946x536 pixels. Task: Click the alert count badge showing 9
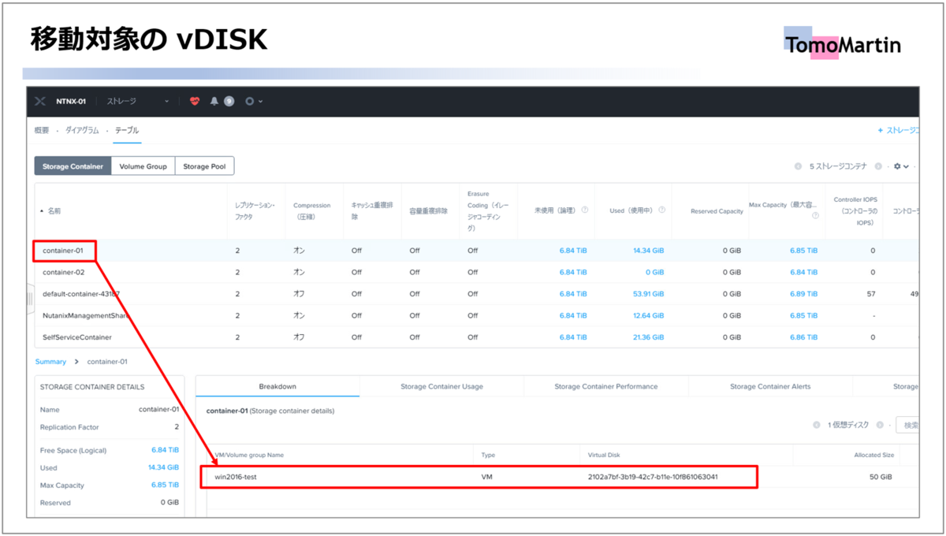(x=229, y=101)
